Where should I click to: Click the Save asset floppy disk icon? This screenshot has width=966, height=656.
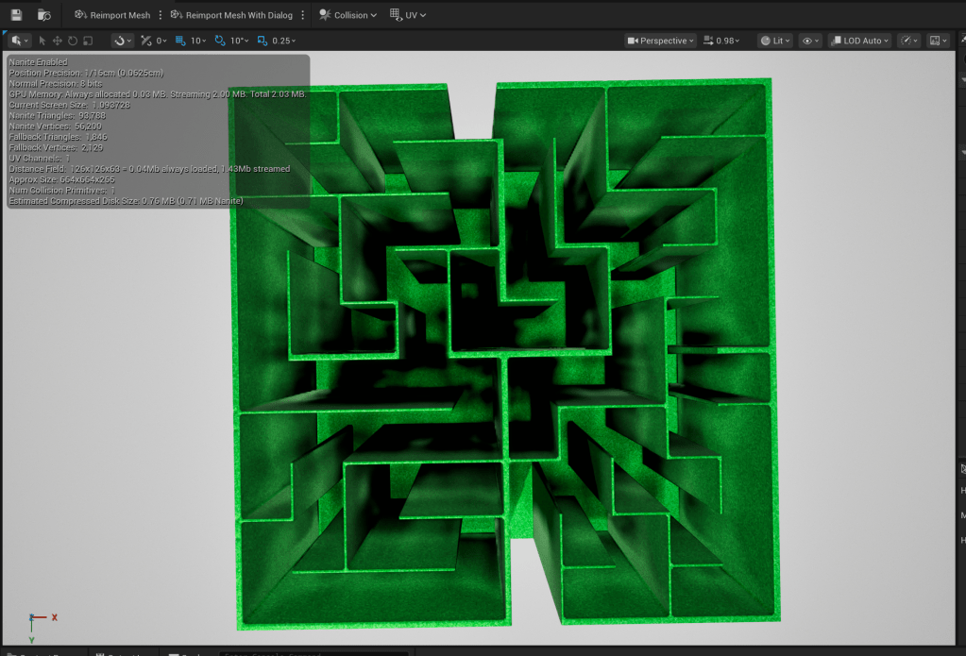[x=16, y=15]
